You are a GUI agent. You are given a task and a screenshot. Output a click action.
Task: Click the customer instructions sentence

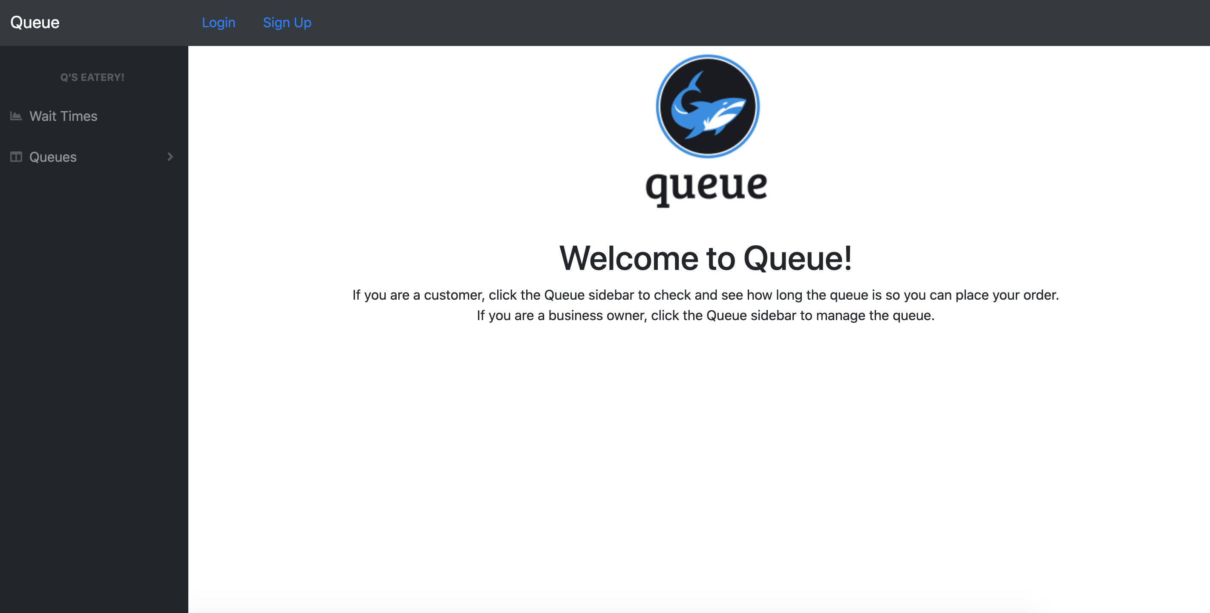pos(706,295)
